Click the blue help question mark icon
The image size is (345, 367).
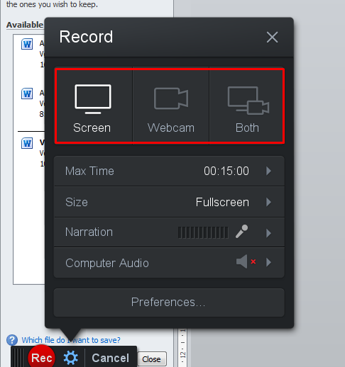[x=12, y=340]
